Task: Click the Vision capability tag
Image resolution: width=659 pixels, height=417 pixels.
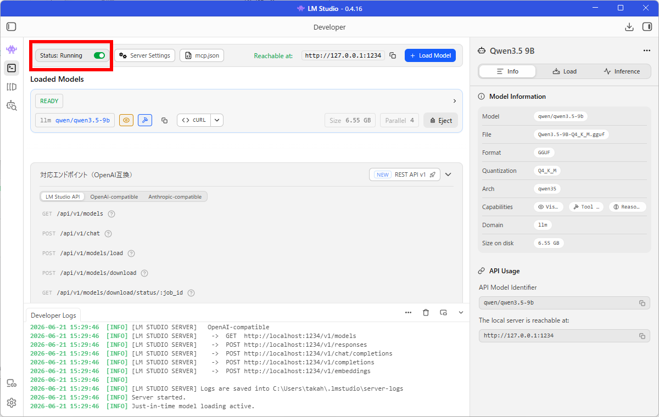Action: 548,207
